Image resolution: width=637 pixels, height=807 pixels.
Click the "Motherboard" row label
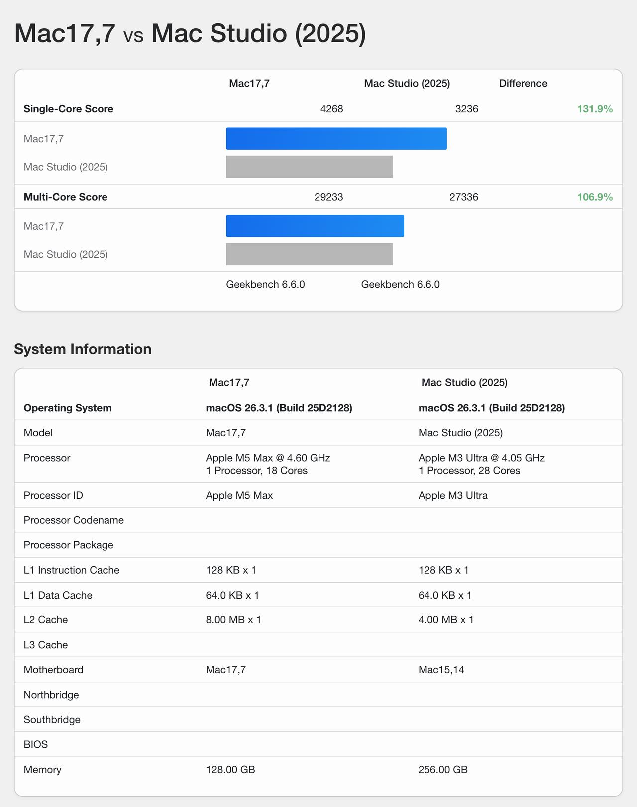pos(54,670)
